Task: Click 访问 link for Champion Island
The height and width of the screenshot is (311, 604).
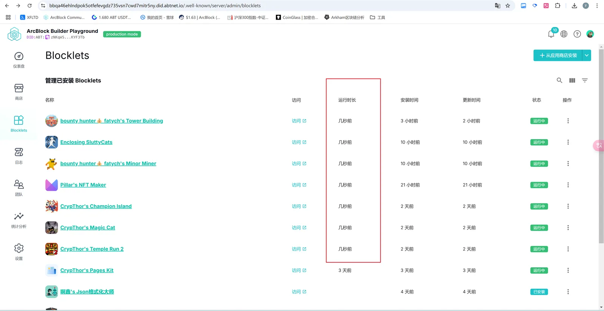Action: [x=299, y=206]
